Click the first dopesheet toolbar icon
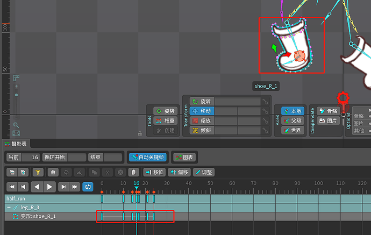The image size is (371, 235). 12,172
